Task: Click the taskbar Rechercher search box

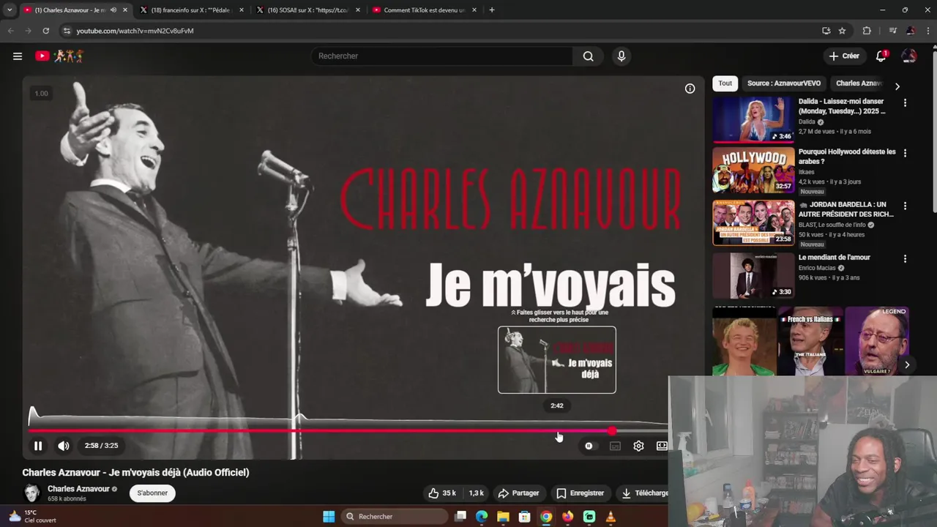Action: 395,517
